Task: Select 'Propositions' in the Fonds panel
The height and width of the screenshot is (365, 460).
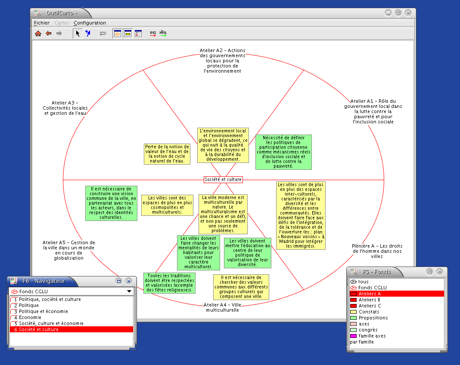Action: [x=373, y=318]
